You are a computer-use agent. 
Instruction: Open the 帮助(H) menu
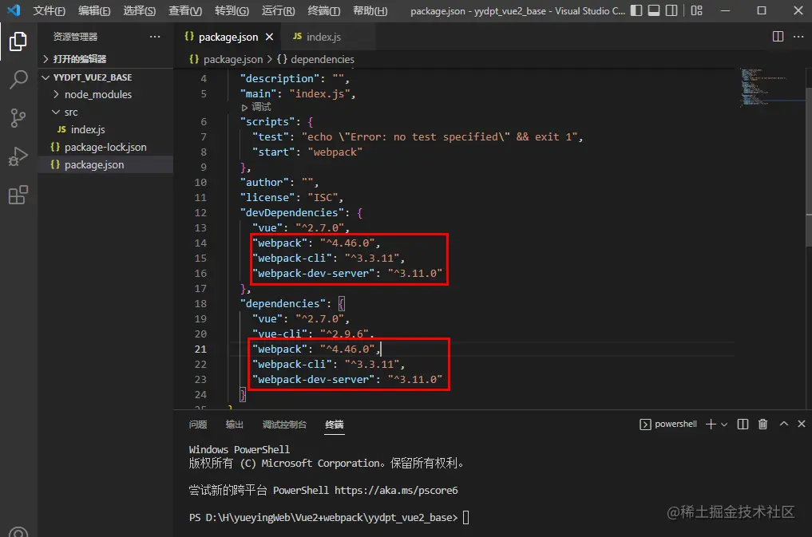tap(370, 10)
